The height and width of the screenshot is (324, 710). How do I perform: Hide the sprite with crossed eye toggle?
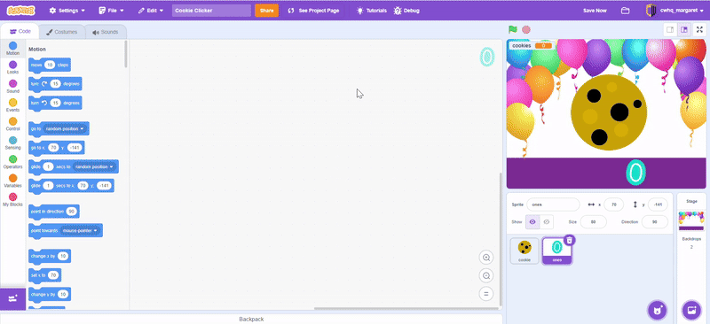547,222
